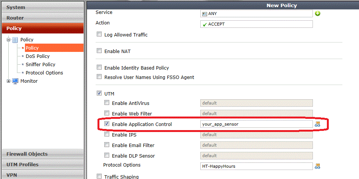Click the edit icon beside your_app_sensor
Image resolution: width=359 pixels, height=179 pixels.
click(x=318, y=124)
